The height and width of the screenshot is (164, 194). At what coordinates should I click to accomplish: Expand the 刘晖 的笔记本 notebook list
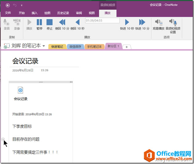tap(44, 46)
